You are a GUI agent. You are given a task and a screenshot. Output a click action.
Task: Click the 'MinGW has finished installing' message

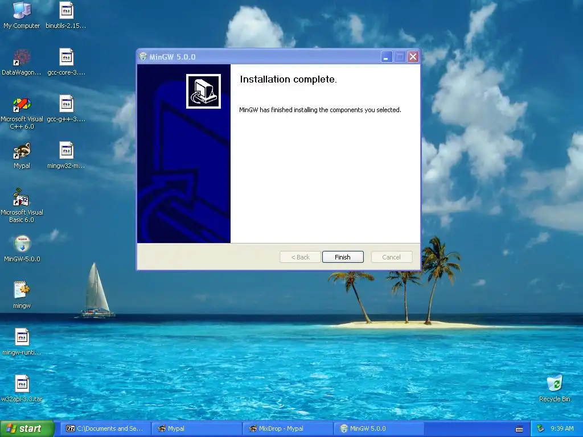pyautogui.click(x=320, y=110)
